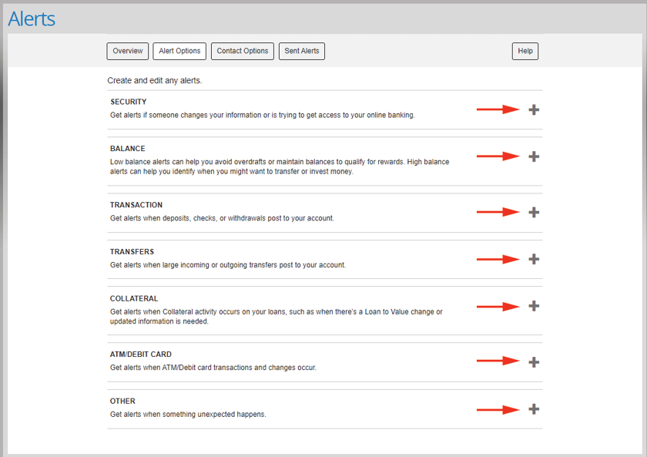Expand the OTHER alerts plus icon
This screenshot has width=647, height=457.
pyautogui.click(x=534, y=409)
